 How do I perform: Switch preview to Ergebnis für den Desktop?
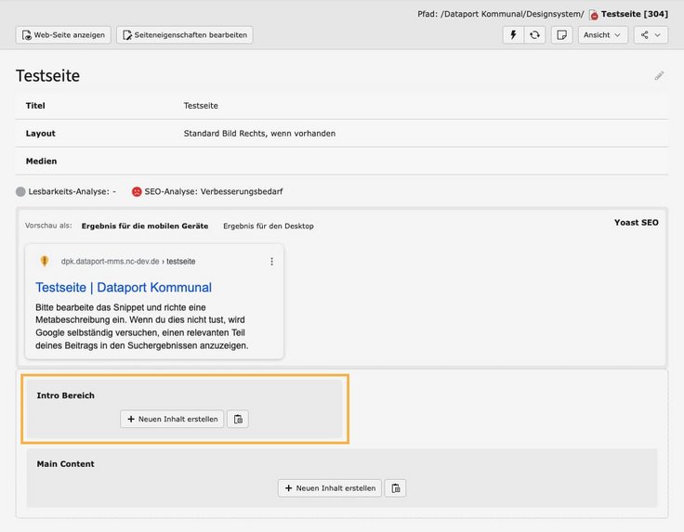[x=269, y=226]
